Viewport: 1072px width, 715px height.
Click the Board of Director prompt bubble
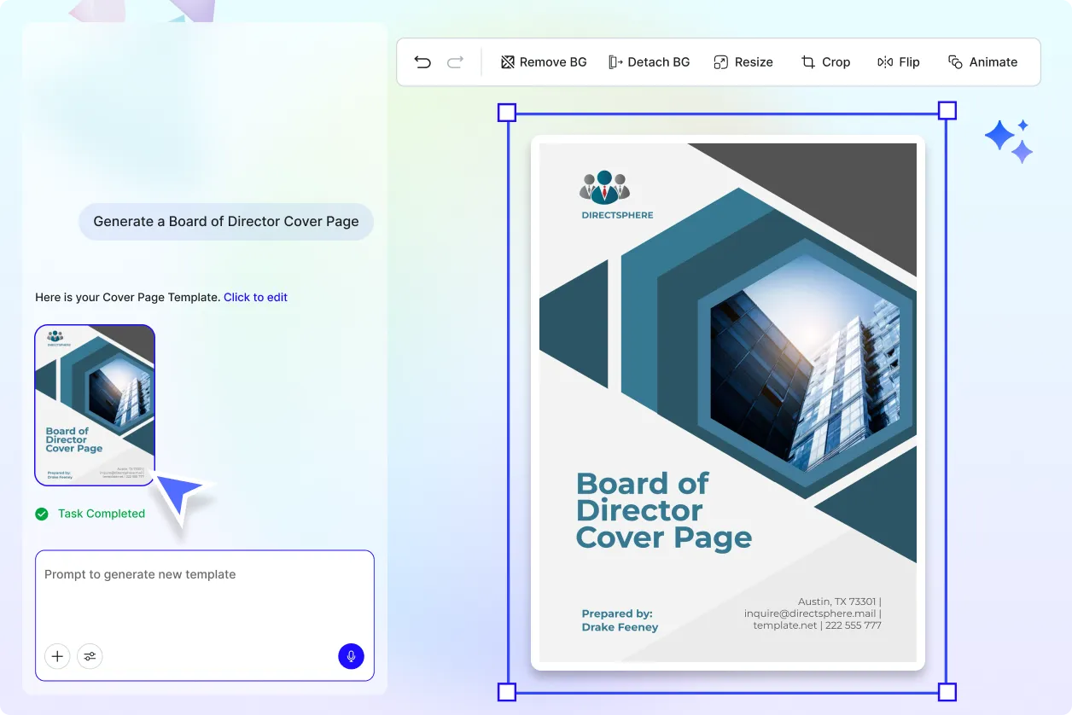pos(225,221)
